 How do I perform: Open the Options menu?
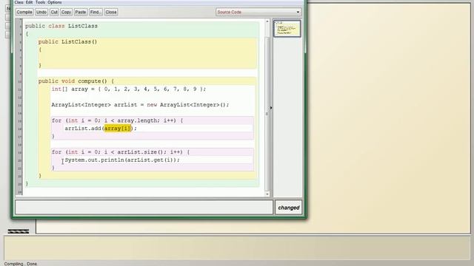point(54,2)
